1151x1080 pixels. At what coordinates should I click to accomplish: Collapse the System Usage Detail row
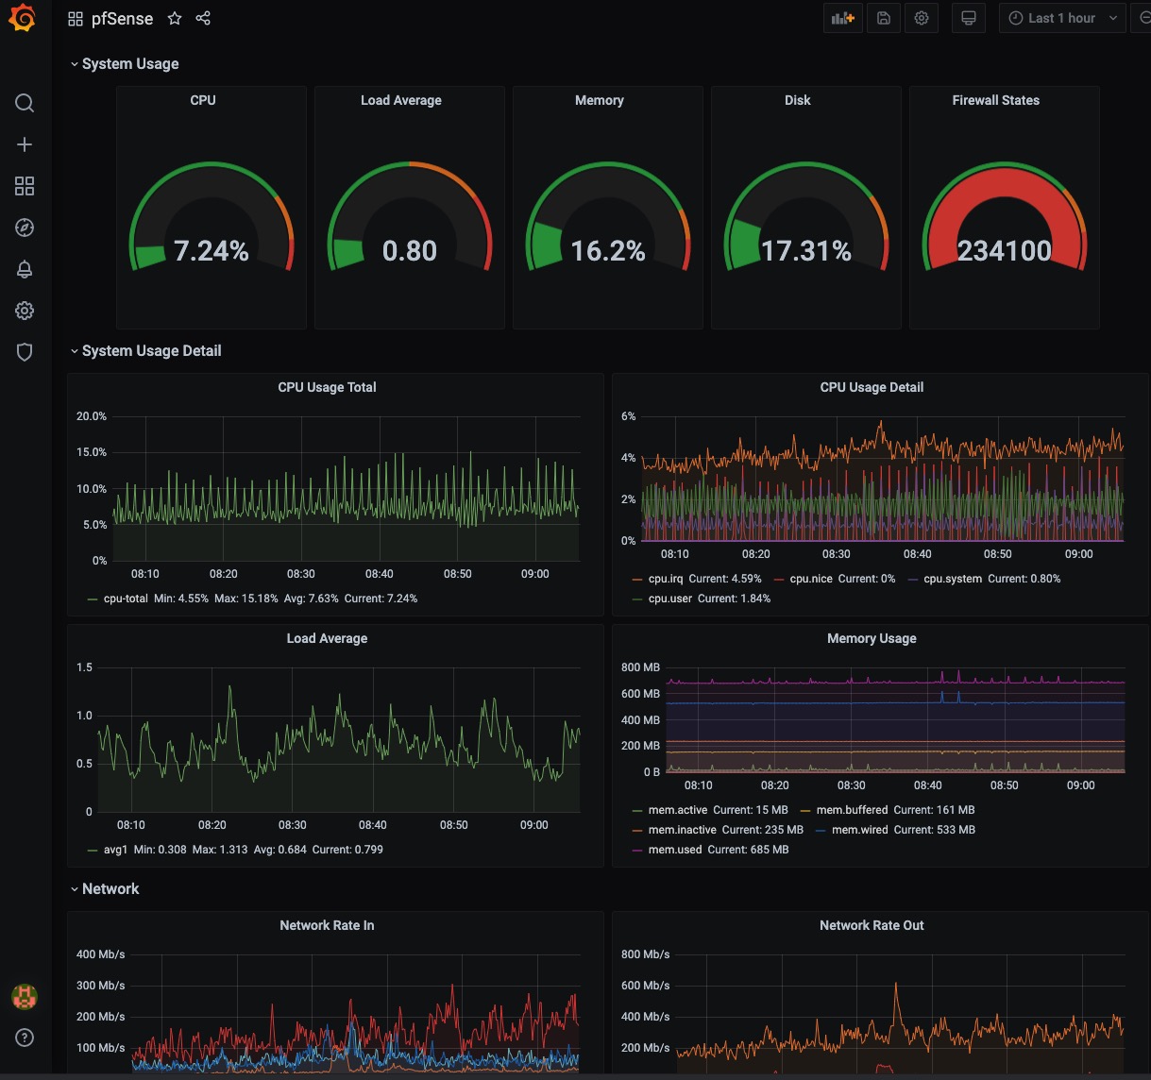pos(151,351)
